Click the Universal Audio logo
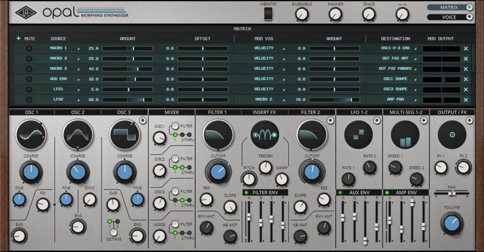Image resolution: width=484 pixels, height=252 pixels. point(26,13)
